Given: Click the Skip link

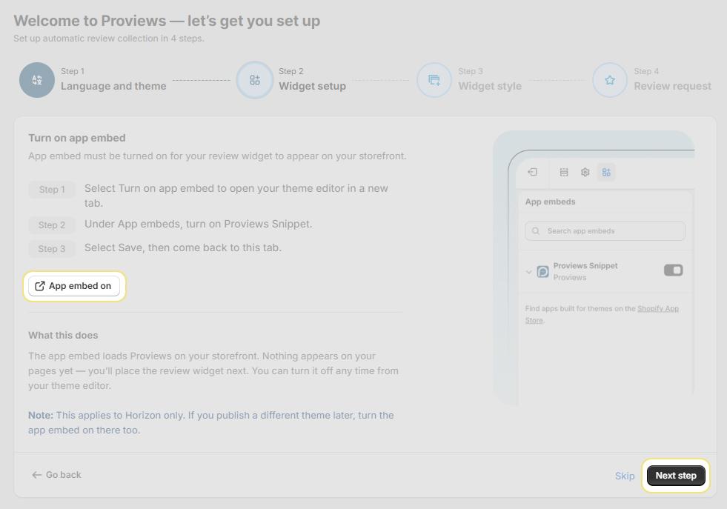Looking at the screenshot, I should pyautogui.click(x=625, y=476).
